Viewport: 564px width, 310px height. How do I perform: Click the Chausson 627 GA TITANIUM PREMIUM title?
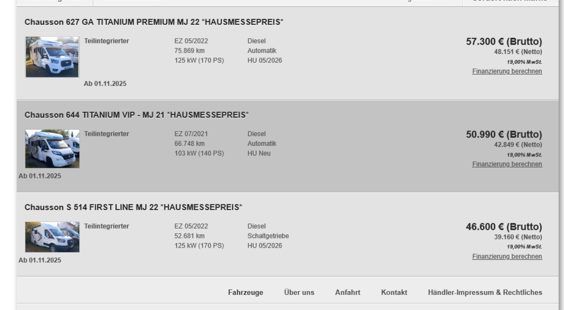tap(154, 22)
